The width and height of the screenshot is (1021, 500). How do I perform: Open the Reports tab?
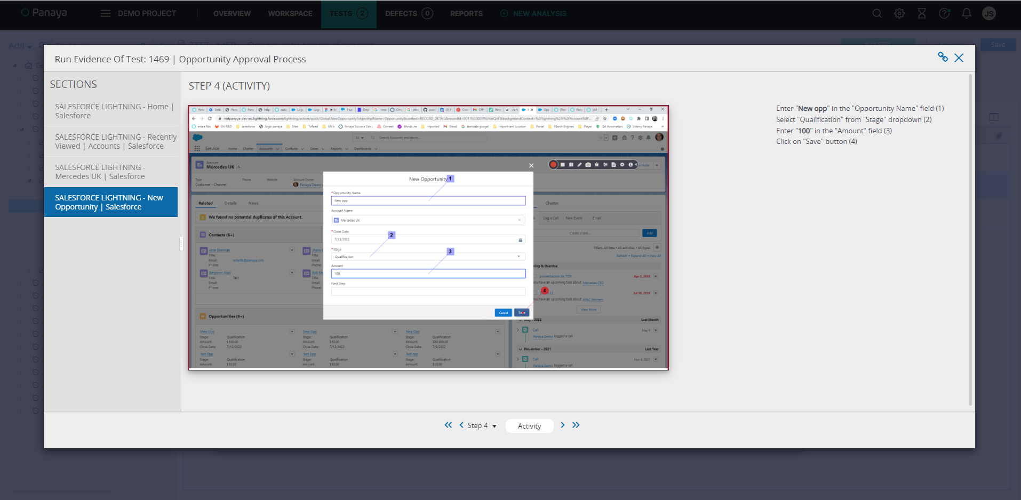[466, 13]
